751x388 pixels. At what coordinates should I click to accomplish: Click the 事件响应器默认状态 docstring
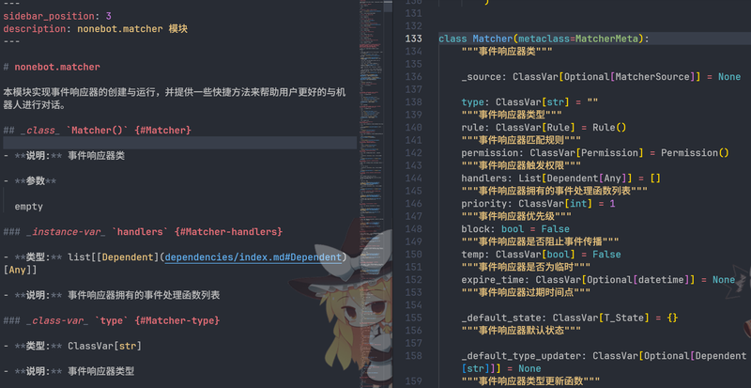[521, 331]
